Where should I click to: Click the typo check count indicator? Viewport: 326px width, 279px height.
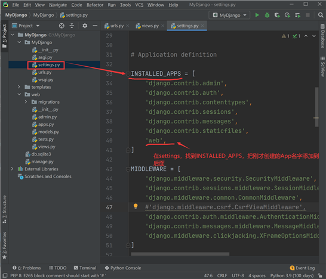[x=297, y=36]
